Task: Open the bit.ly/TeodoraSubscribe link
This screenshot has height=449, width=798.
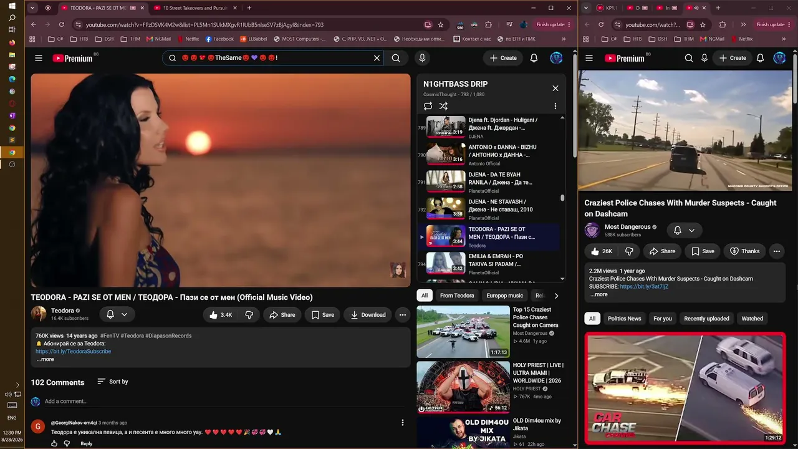Action: coord(73,351)
